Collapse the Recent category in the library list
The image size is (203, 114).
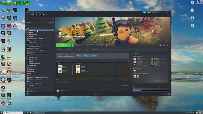click(x=26, y=28)
